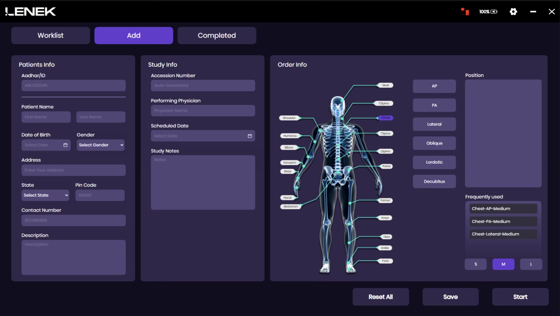560x316 pixels.
Task: Select the Pelvis body part label
Action: pos(386,166)
